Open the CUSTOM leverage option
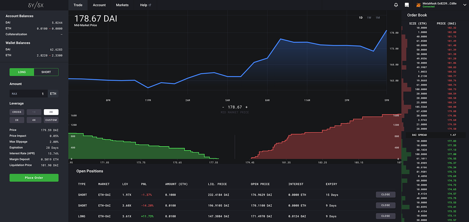This screenshot has height=222, width=469. (x=51, y=120)
